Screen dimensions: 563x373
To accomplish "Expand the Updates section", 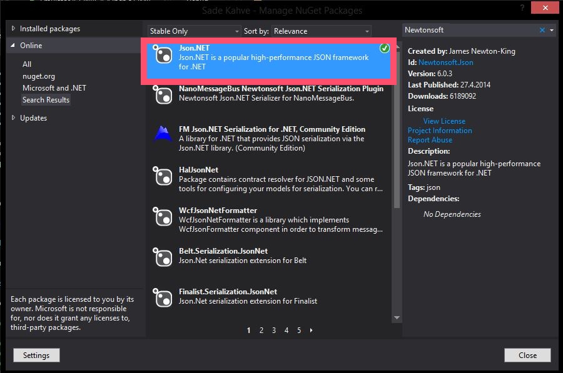I will [x=14, y=117].
